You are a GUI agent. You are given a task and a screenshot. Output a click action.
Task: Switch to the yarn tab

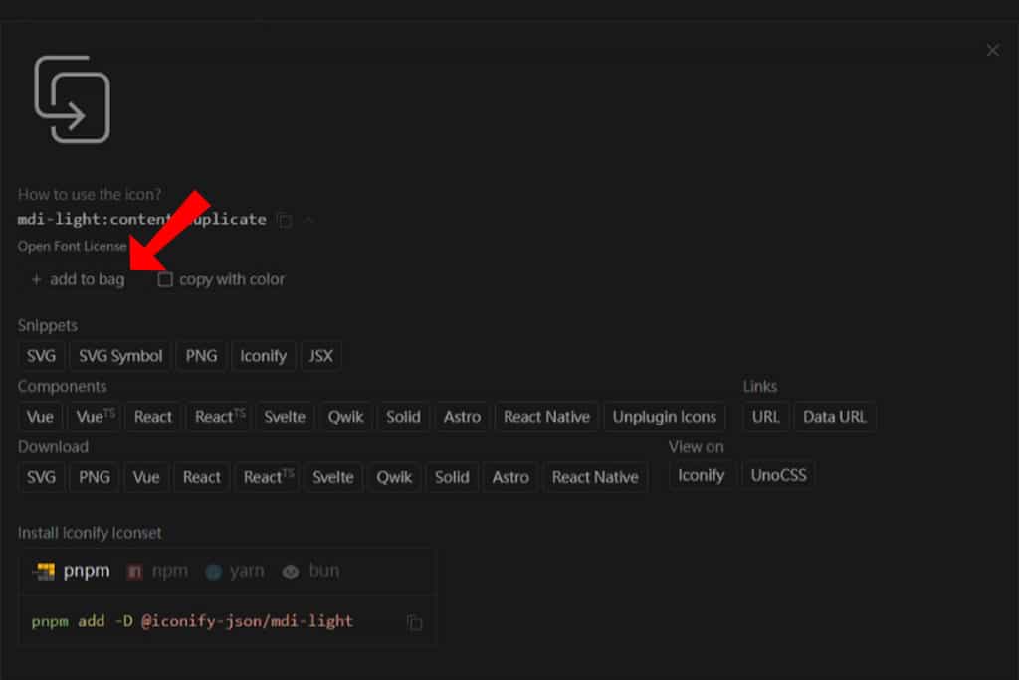[x=235, y=571]
